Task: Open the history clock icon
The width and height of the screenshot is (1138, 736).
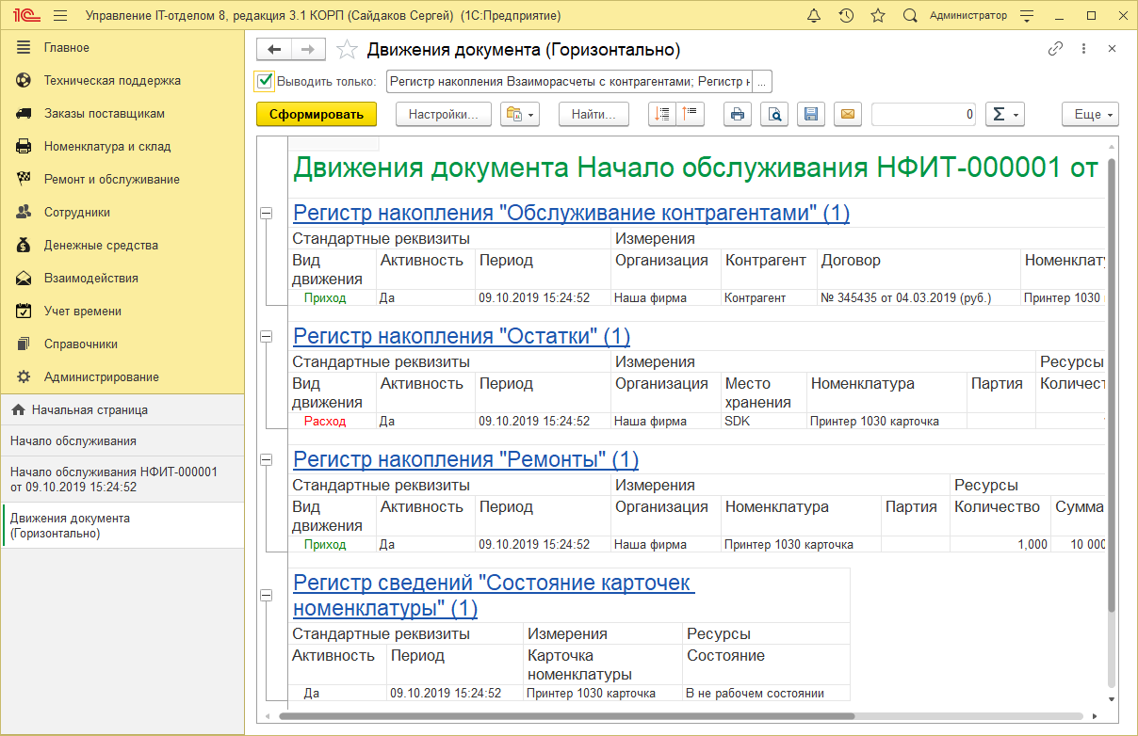Action: pyautogui.click(x=846, y=14)
